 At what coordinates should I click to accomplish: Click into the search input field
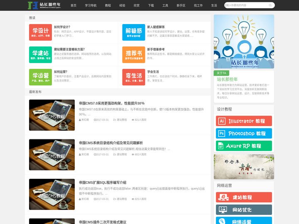click(x=247, y=5)
